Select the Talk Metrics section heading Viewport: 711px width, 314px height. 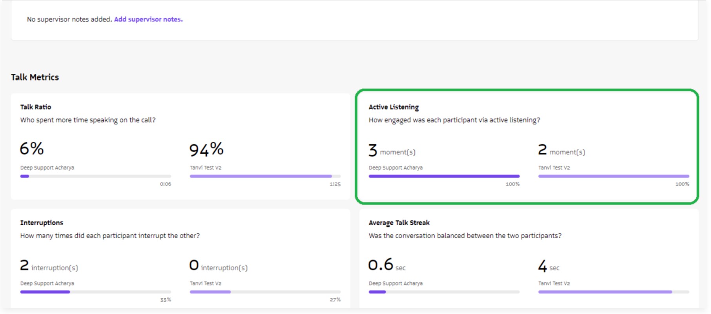(35, 77)
